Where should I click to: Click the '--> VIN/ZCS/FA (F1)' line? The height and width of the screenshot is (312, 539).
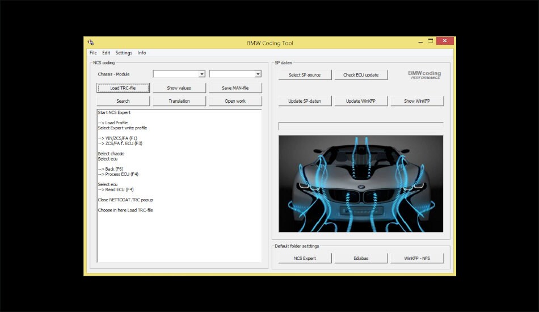pos(117,138)
